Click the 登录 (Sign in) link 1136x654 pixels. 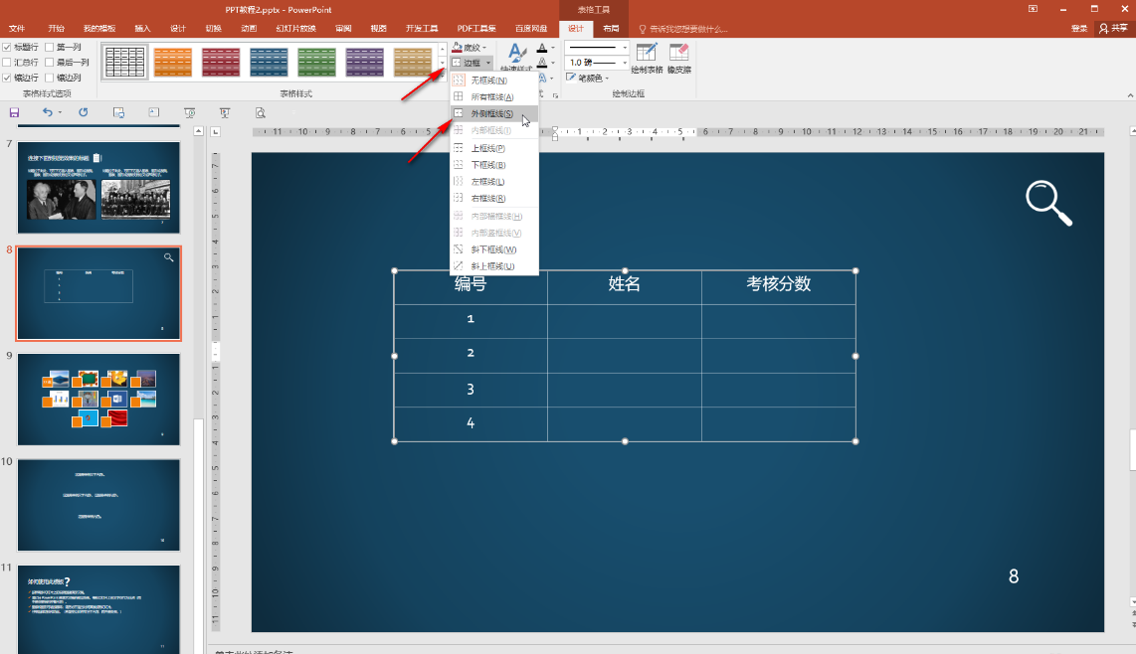1079,28
